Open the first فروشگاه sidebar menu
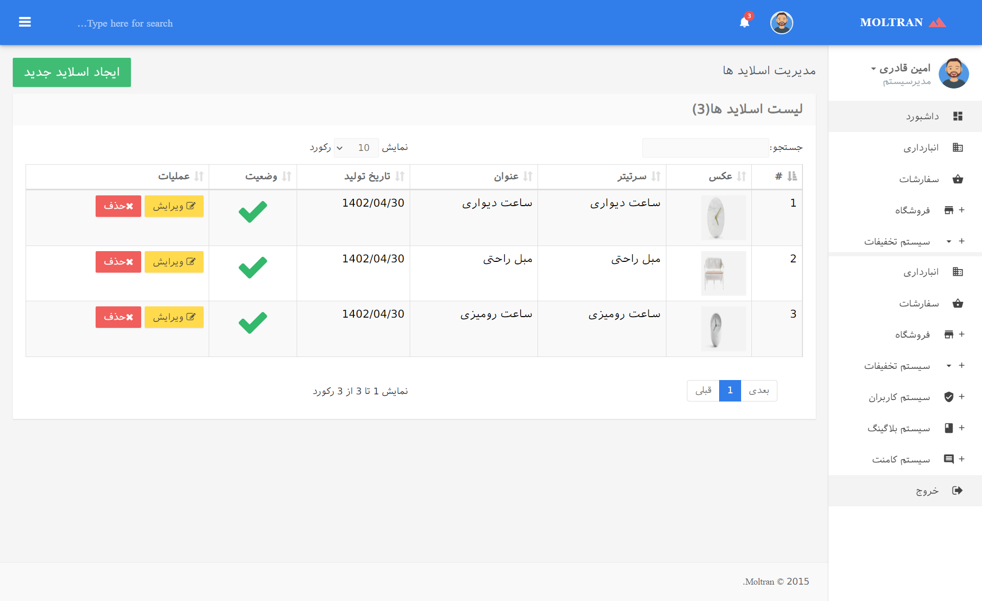This screenshot has width=982, height=601. pos(912,210)
